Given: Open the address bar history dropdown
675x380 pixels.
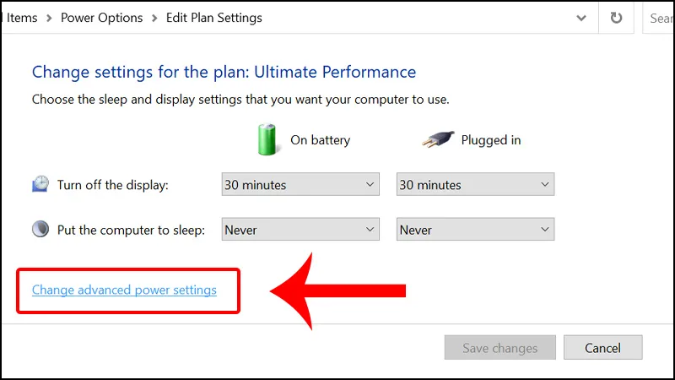Looking at the screenshot, I should (x=580, y=18).
